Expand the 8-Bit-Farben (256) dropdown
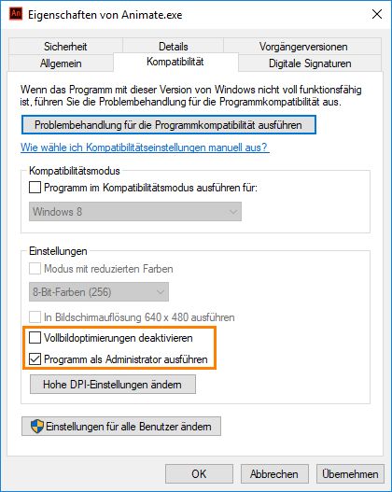Screen dimensions: 392x492 (99, 292)
